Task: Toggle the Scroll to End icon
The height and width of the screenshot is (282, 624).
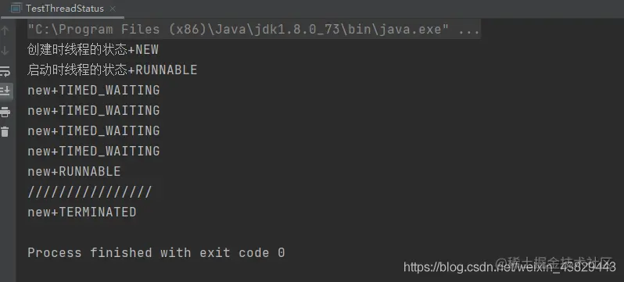Action: tap(5, 91)
